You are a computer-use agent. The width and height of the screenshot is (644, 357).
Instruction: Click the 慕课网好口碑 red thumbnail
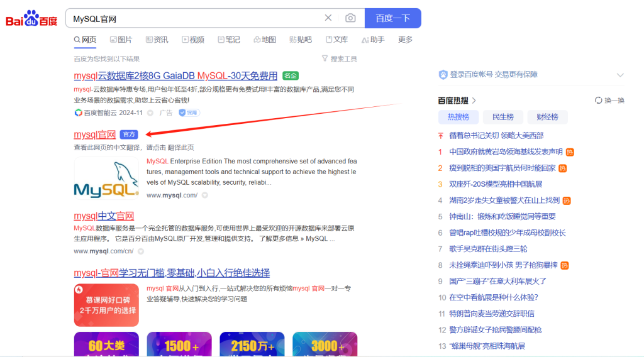[106, 305]
